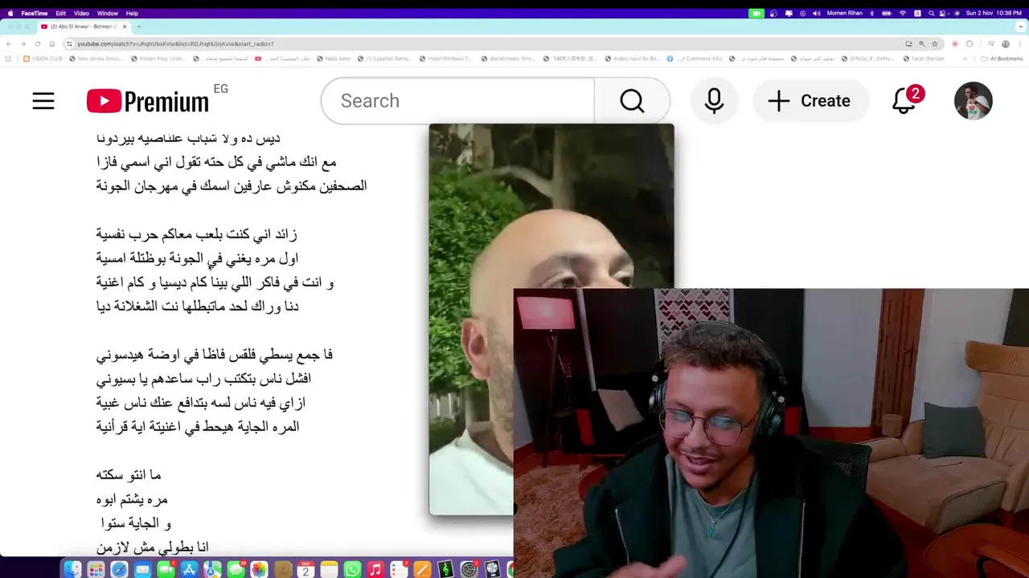This screenshot has width=1029, height=578.
Task: Start voice search with microphone icon
Action: [714, 101]
